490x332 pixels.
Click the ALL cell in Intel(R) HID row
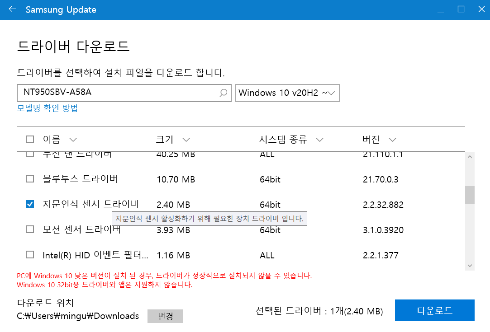click(267, 255)
